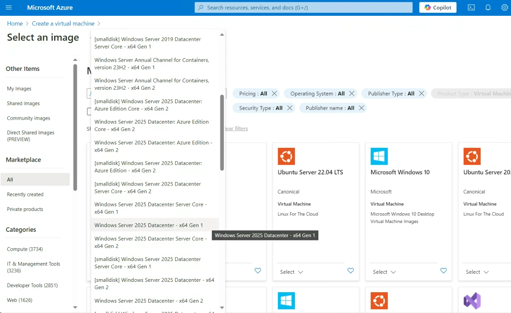Image resolution: width=511 pixels, height=313 pixels.
Task: Choose Windows Server 2025 Datacenter - x64 Gen 1
Action: click(148, 225)
